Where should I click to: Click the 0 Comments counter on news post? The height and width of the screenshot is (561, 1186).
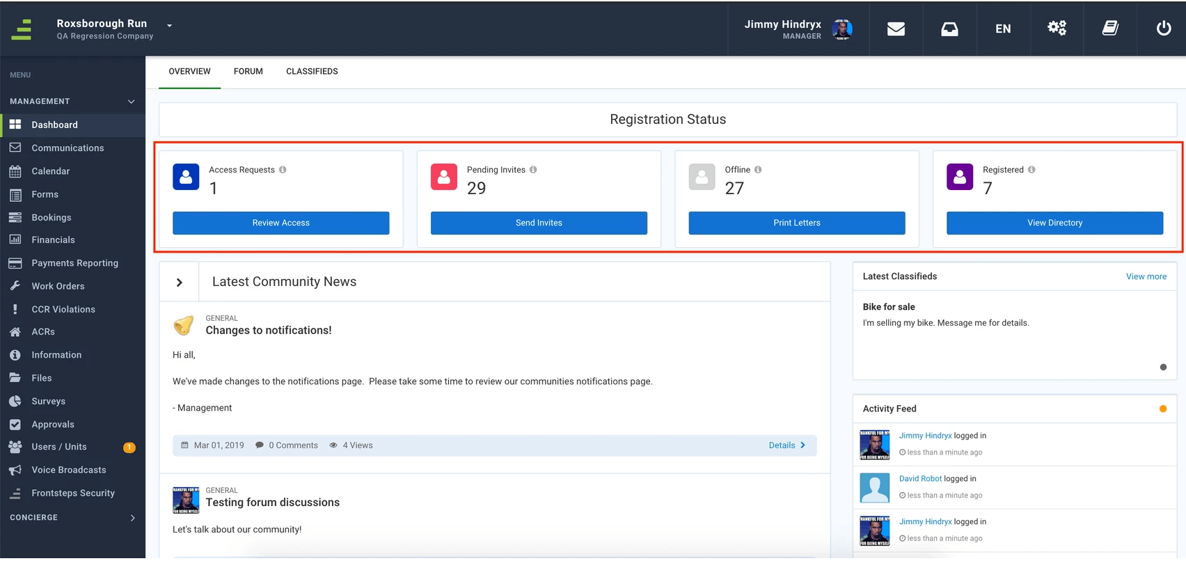(x=287, y=445)
